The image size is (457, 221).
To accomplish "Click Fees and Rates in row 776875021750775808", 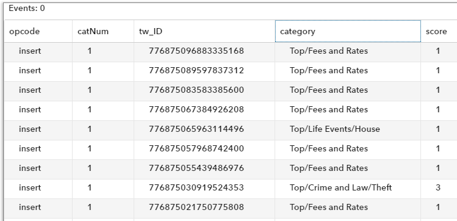I will pos(329,208).
